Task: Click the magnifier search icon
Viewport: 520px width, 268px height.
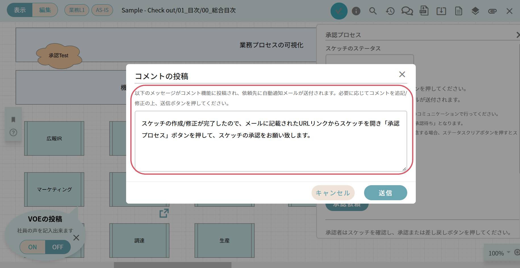Action: [x=373, y=11]
